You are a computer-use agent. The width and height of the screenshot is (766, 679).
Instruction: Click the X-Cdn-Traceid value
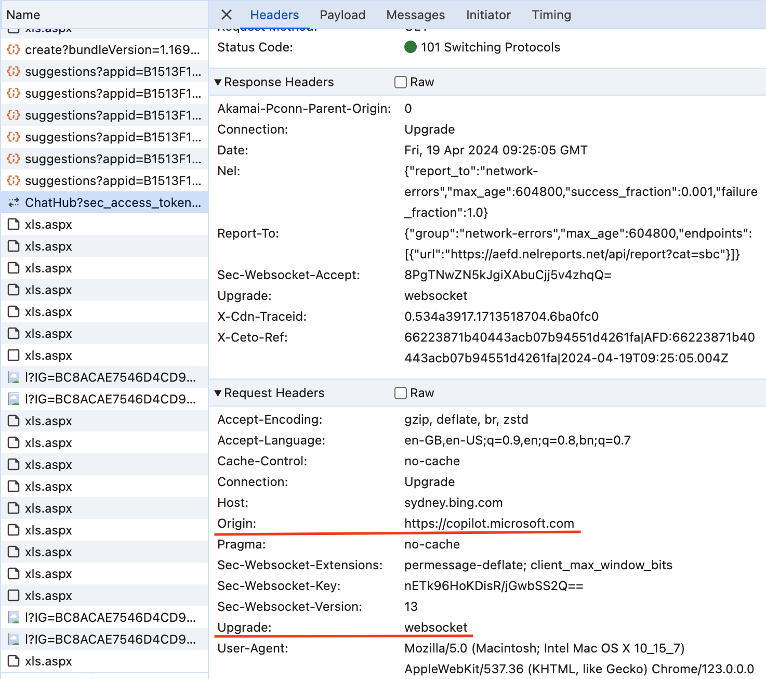tap(501, 317)
